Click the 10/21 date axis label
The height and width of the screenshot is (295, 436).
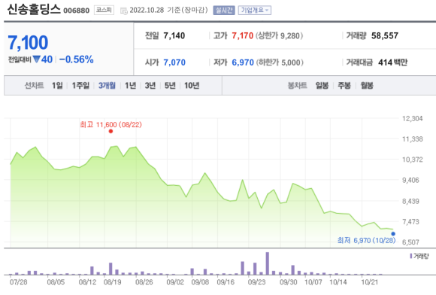(x=370, y=282)
